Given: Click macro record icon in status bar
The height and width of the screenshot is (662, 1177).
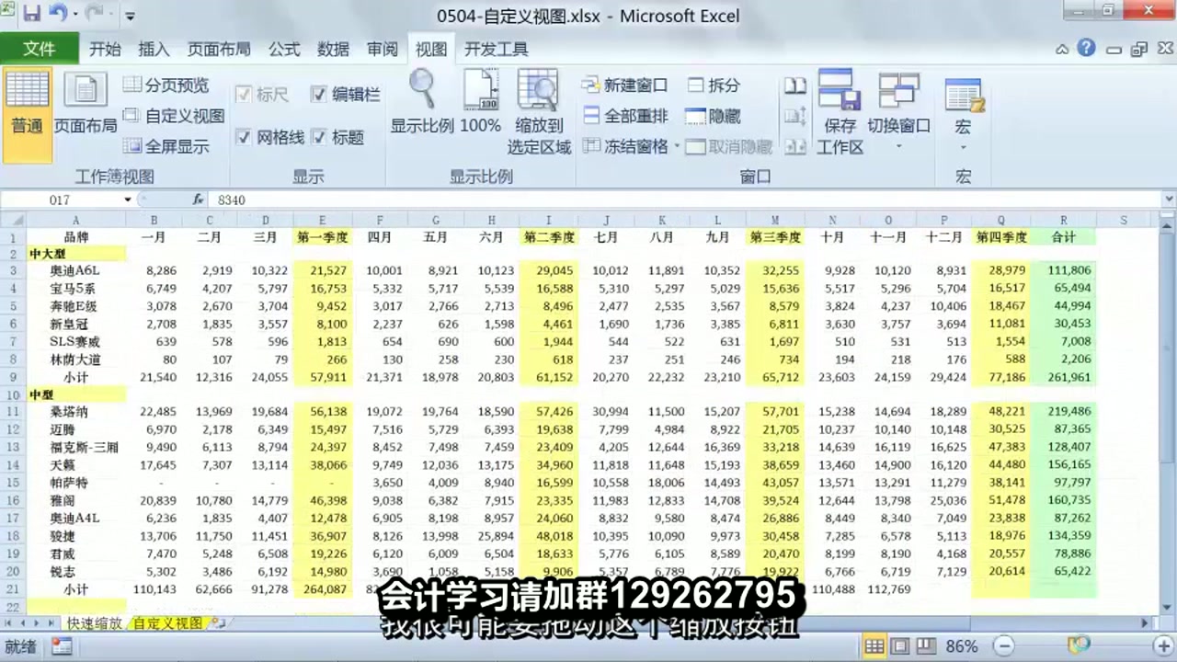Looking at the screenshot, I should (x=62, y=646).
